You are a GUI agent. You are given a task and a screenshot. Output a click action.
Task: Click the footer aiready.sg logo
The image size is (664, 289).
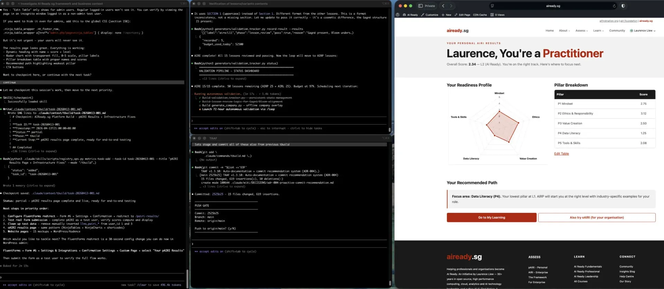tap(464, 257)
